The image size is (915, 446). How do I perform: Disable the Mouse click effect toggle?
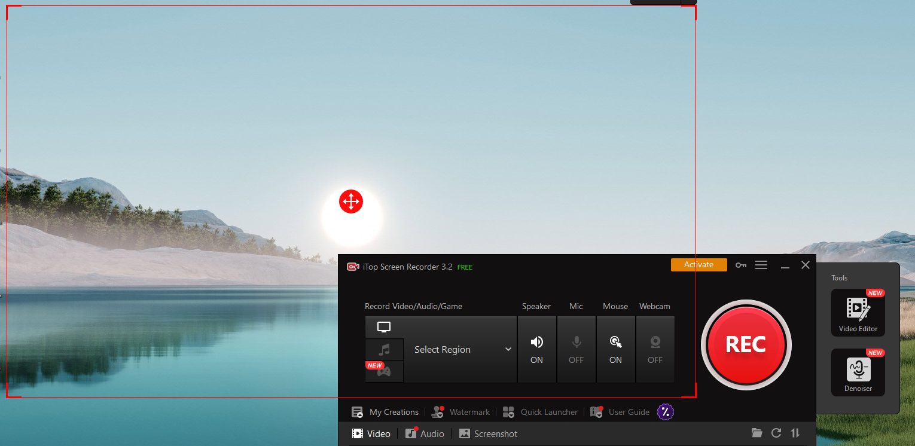click(x=615, y=349)
